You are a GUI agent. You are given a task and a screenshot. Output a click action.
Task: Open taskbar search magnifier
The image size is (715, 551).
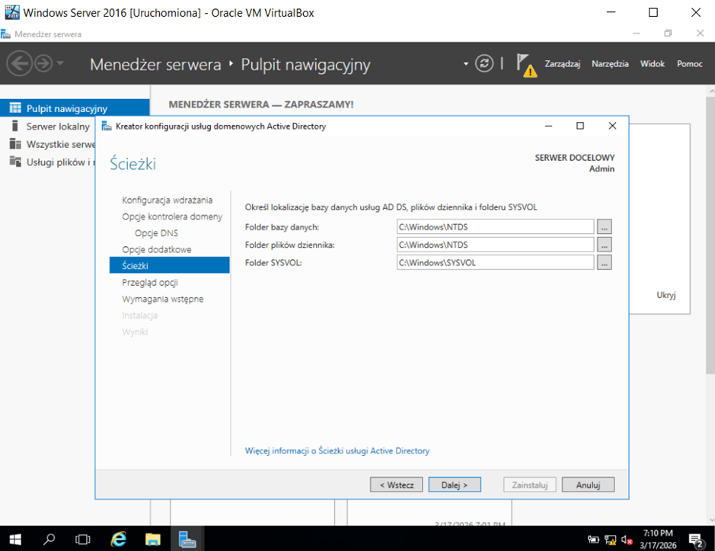(49, 539)
